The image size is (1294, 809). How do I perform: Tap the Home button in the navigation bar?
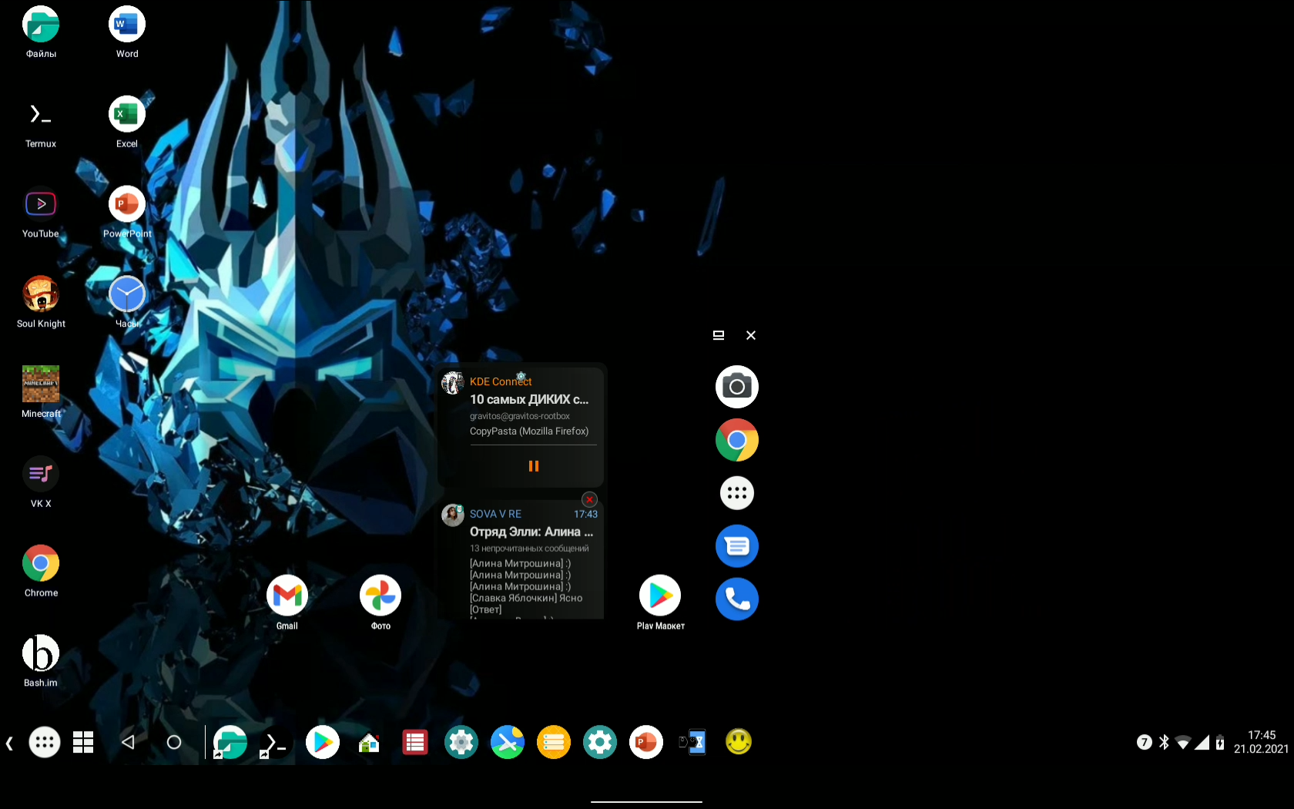(x=174, y=742)
